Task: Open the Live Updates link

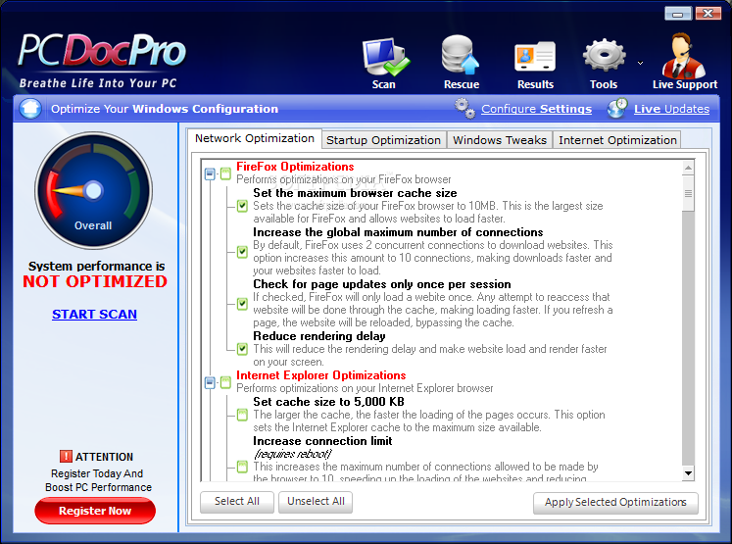Action: tap(671, 109)
